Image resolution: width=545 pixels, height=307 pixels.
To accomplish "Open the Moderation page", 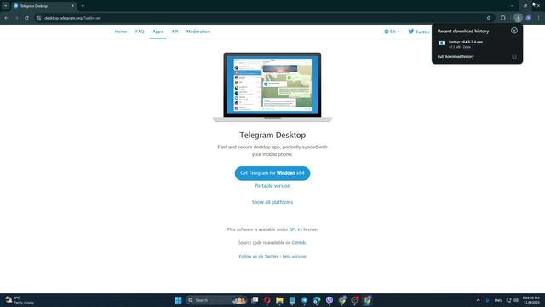I will pos(198,32).
